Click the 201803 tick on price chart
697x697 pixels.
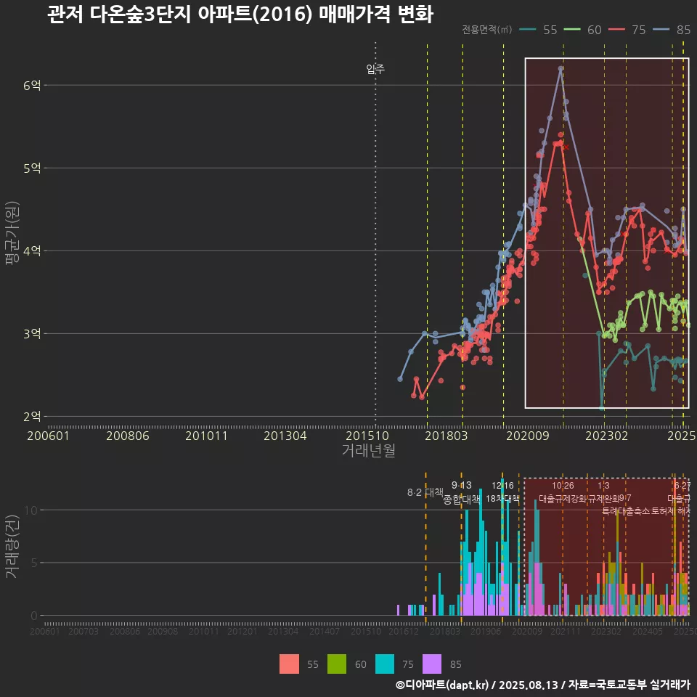coord(447,436)
